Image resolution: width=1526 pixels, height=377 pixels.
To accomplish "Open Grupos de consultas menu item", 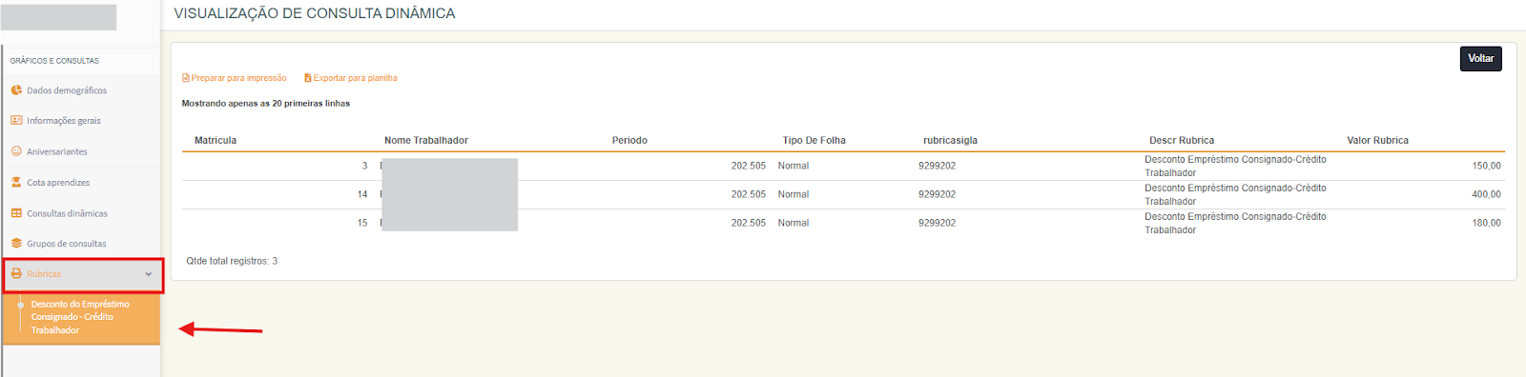I will click(81, 244).
